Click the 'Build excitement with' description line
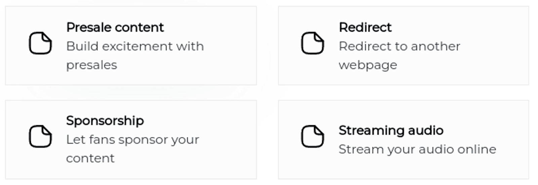 pyautogui.click(x=135, y=46)
